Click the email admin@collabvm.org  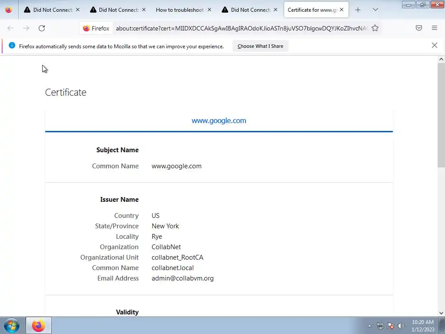[183, 278]
